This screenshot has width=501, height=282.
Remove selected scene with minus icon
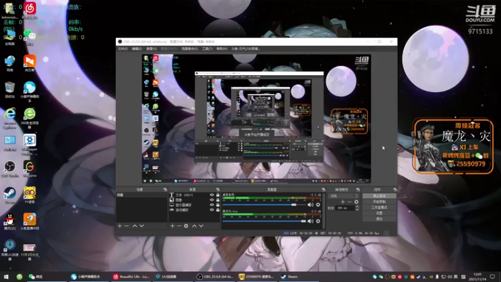point(127,226)
